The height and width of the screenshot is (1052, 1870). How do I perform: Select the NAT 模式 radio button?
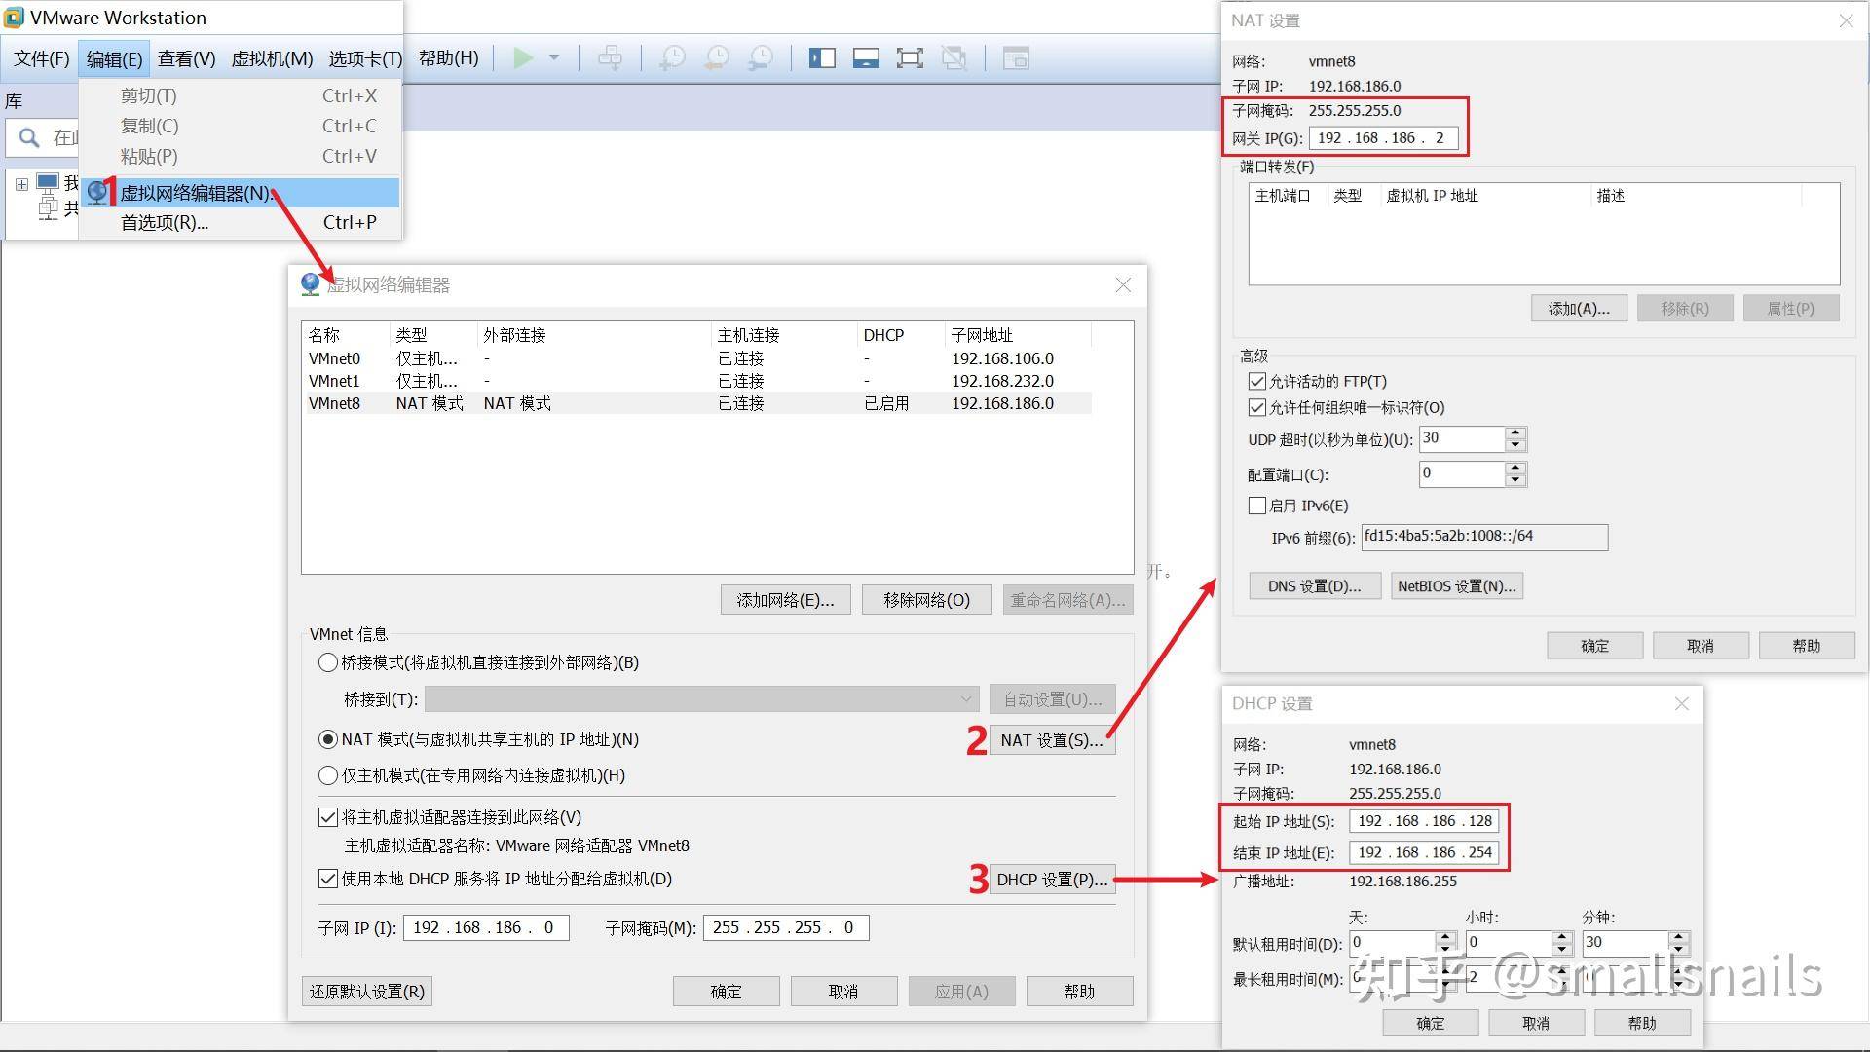[x=328, y=739]
